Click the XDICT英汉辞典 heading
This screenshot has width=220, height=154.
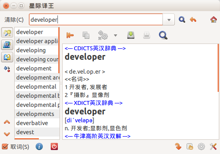click(x=94, y=103)
